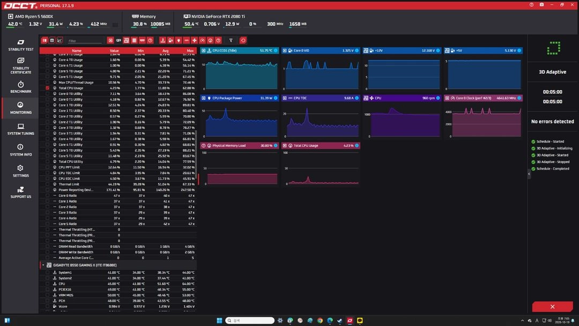
Task: Take screenshot with title bar camera icon
Action: click(x=541, y=5)
